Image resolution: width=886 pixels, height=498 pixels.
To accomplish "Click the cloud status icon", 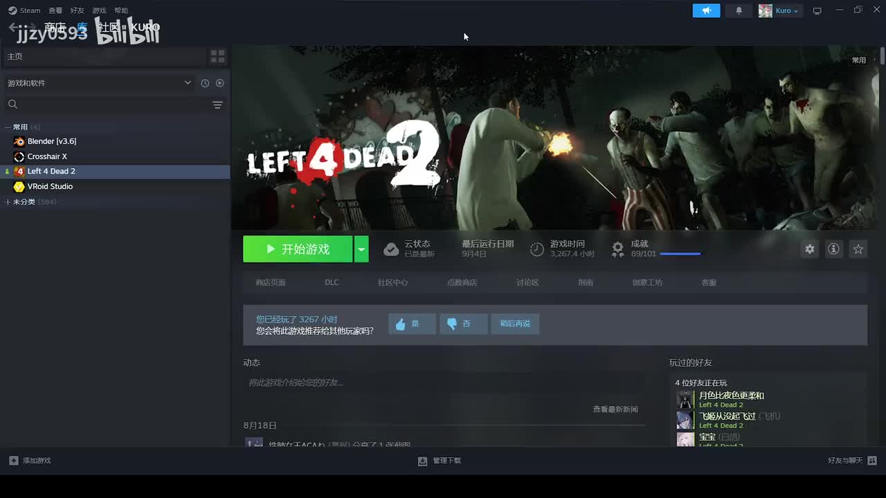I will click(x=391, y=249).
